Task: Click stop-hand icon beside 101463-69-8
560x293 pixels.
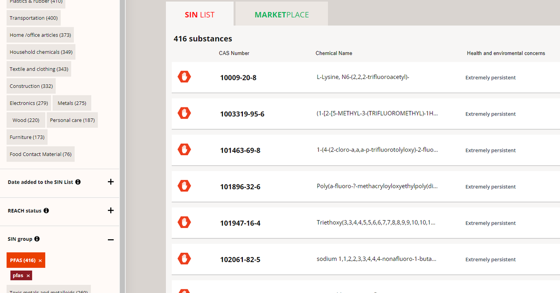Action: 184,150
